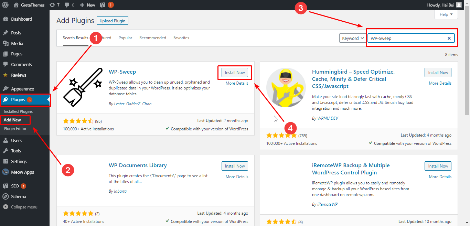Screen dimensions: 470x226
Task: Open the Keyword search dropdown
Action: coord(352,38)
